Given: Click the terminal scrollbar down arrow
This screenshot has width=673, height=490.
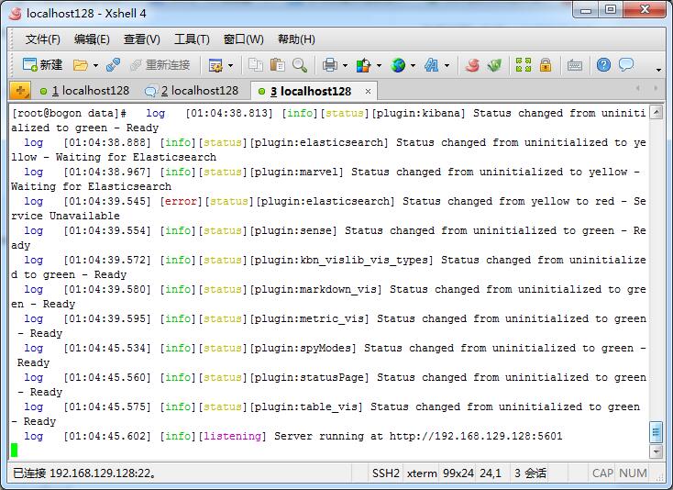Looking at the screenshot, I should (656, 451).
